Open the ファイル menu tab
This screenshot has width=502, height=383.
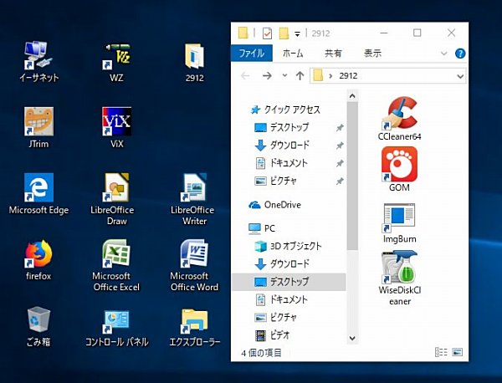pos(252,53)
